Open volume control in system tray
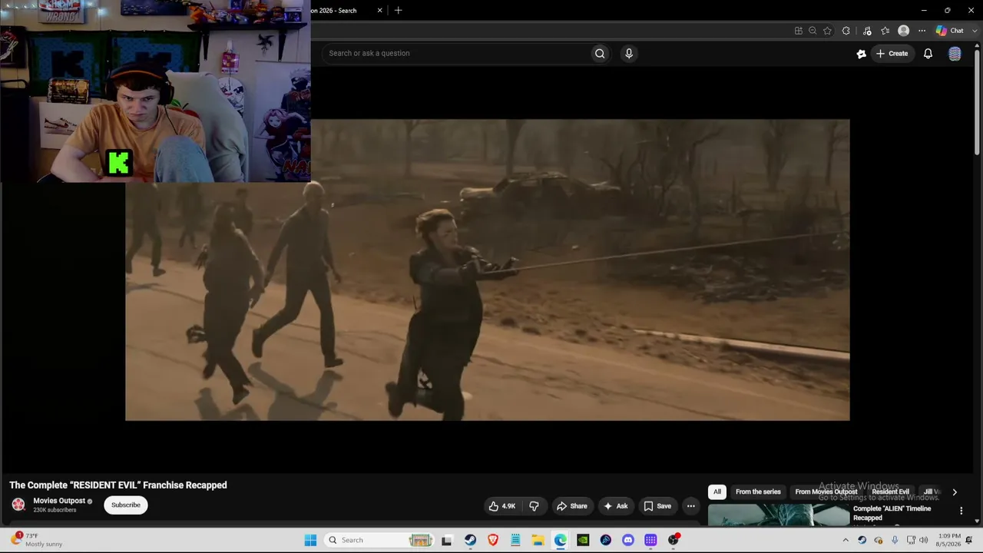 point(925,540)
